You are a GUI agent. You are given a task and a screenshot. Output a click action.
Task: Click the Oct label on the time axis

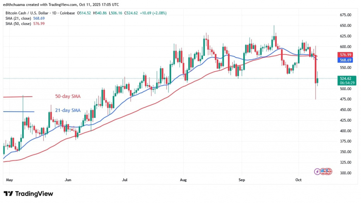click(x=298, y=180)
